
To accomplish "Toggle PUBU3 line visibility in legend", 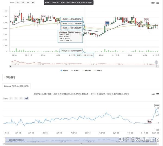I will 98,71.
